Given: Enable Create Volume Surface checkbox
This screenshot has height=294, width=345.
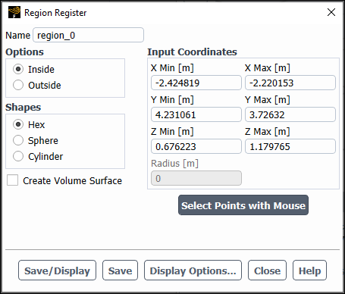Looking at the screenshot, I should 12,180.
